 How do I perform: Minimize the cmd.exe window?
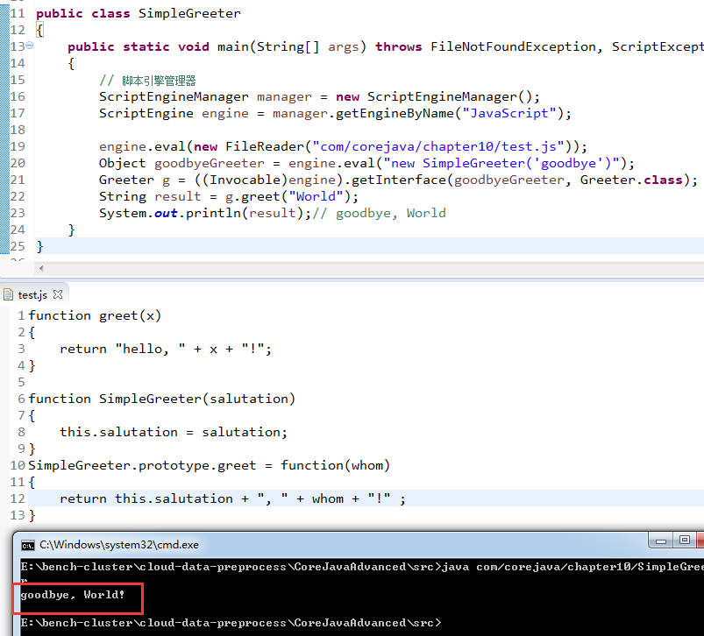tap(660, 541)
